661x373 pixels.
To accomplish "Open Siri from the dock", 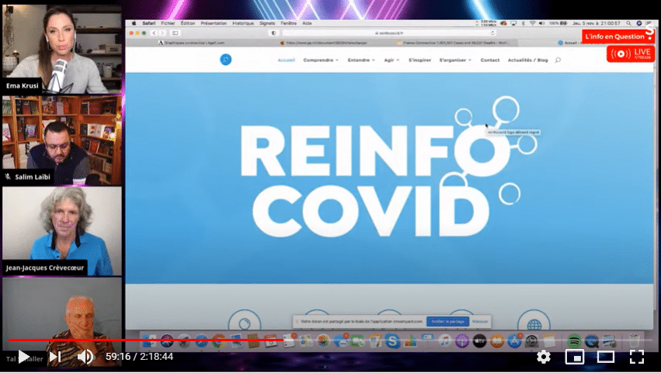I will [166, 340].
